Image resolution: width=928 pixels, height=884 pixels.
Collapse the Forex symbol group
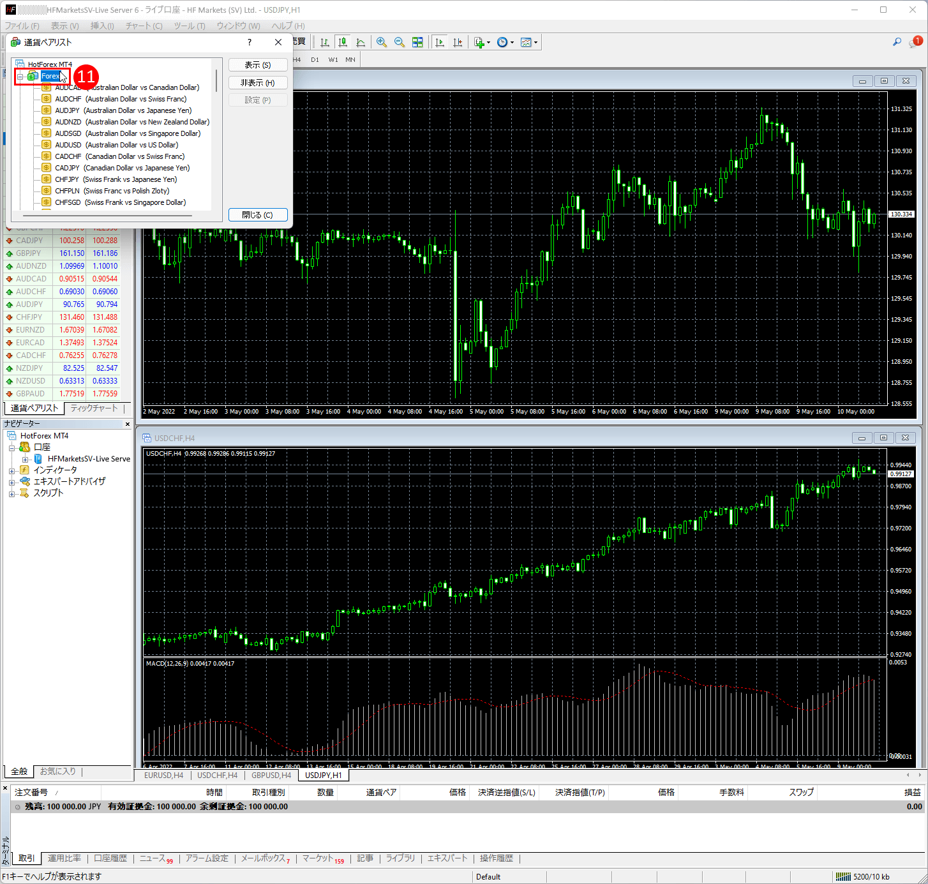coord(20,77)
